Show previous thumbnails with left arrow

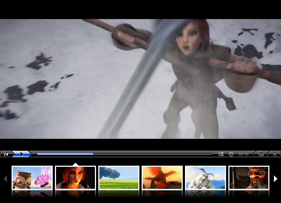(5, 179)
